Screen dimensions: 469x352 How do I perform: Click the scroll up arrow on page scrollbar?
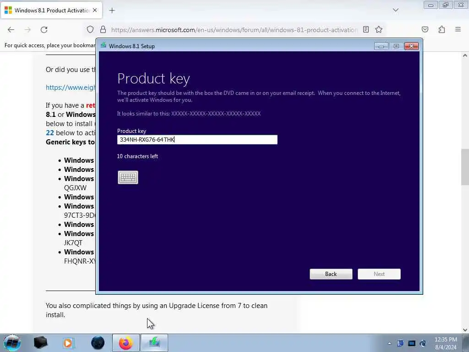[x=465, y=55]
